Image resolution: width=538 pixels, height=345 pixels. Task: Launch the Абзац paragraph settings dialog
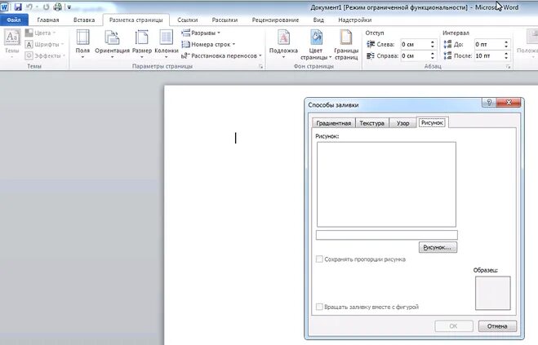[508, 67]
